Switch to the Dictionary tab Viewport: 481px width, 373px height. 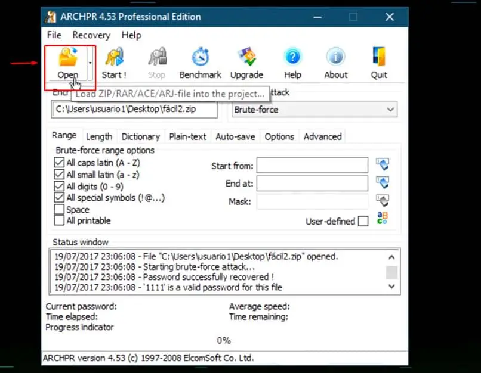141,136
